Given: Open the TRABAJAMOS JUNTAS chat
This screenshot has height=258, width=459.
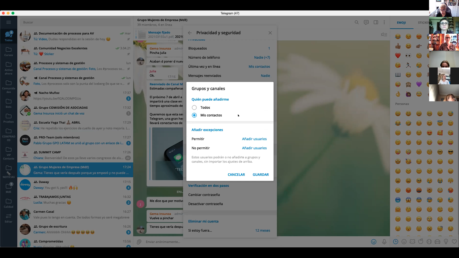Looking at the screenshot, I should [75, 200].
